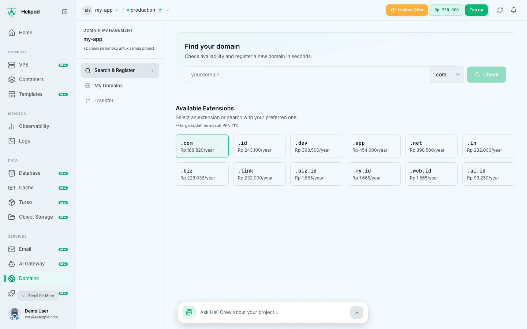Click the Top up button

(476, 10)
